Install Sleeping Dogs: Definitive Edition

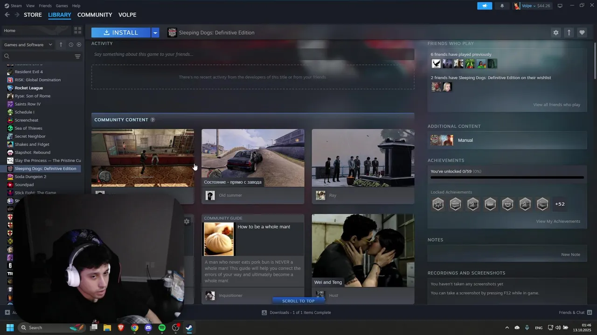[x=121, y=33]
